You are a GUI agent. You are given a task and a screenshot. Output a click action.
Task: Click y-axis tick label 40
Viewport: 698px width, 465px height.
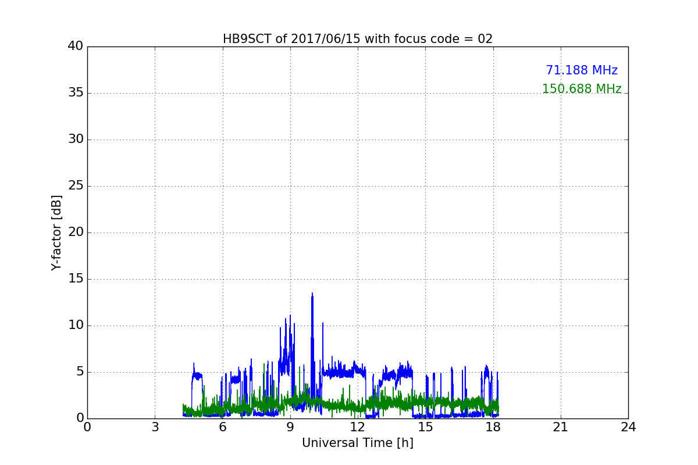[75, 46]
